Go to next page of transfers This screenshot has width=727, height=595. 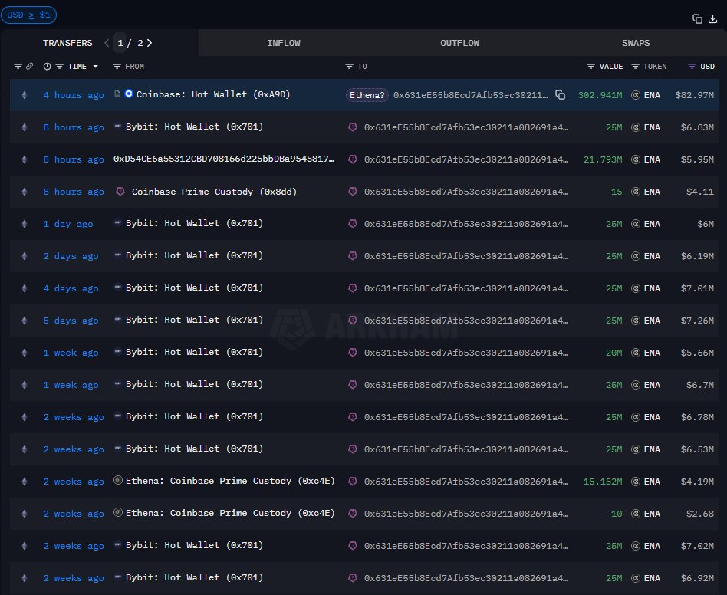click(150, 43)
